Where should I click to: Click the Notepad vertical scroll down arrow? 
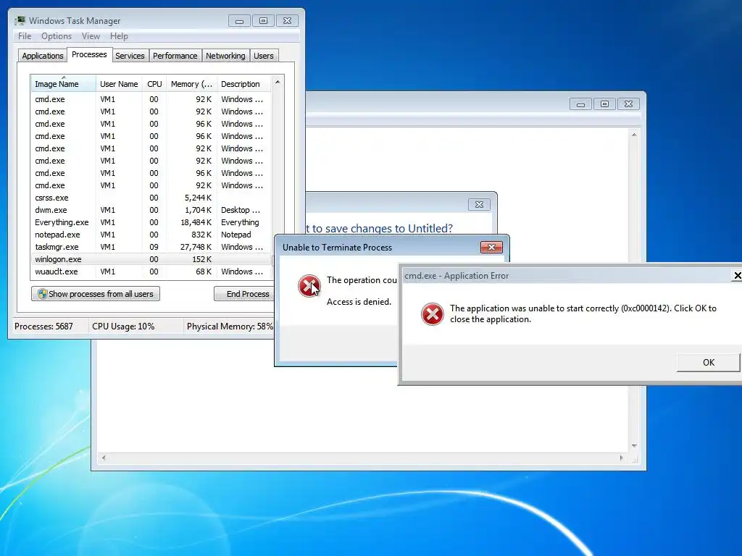click(634, 446)
